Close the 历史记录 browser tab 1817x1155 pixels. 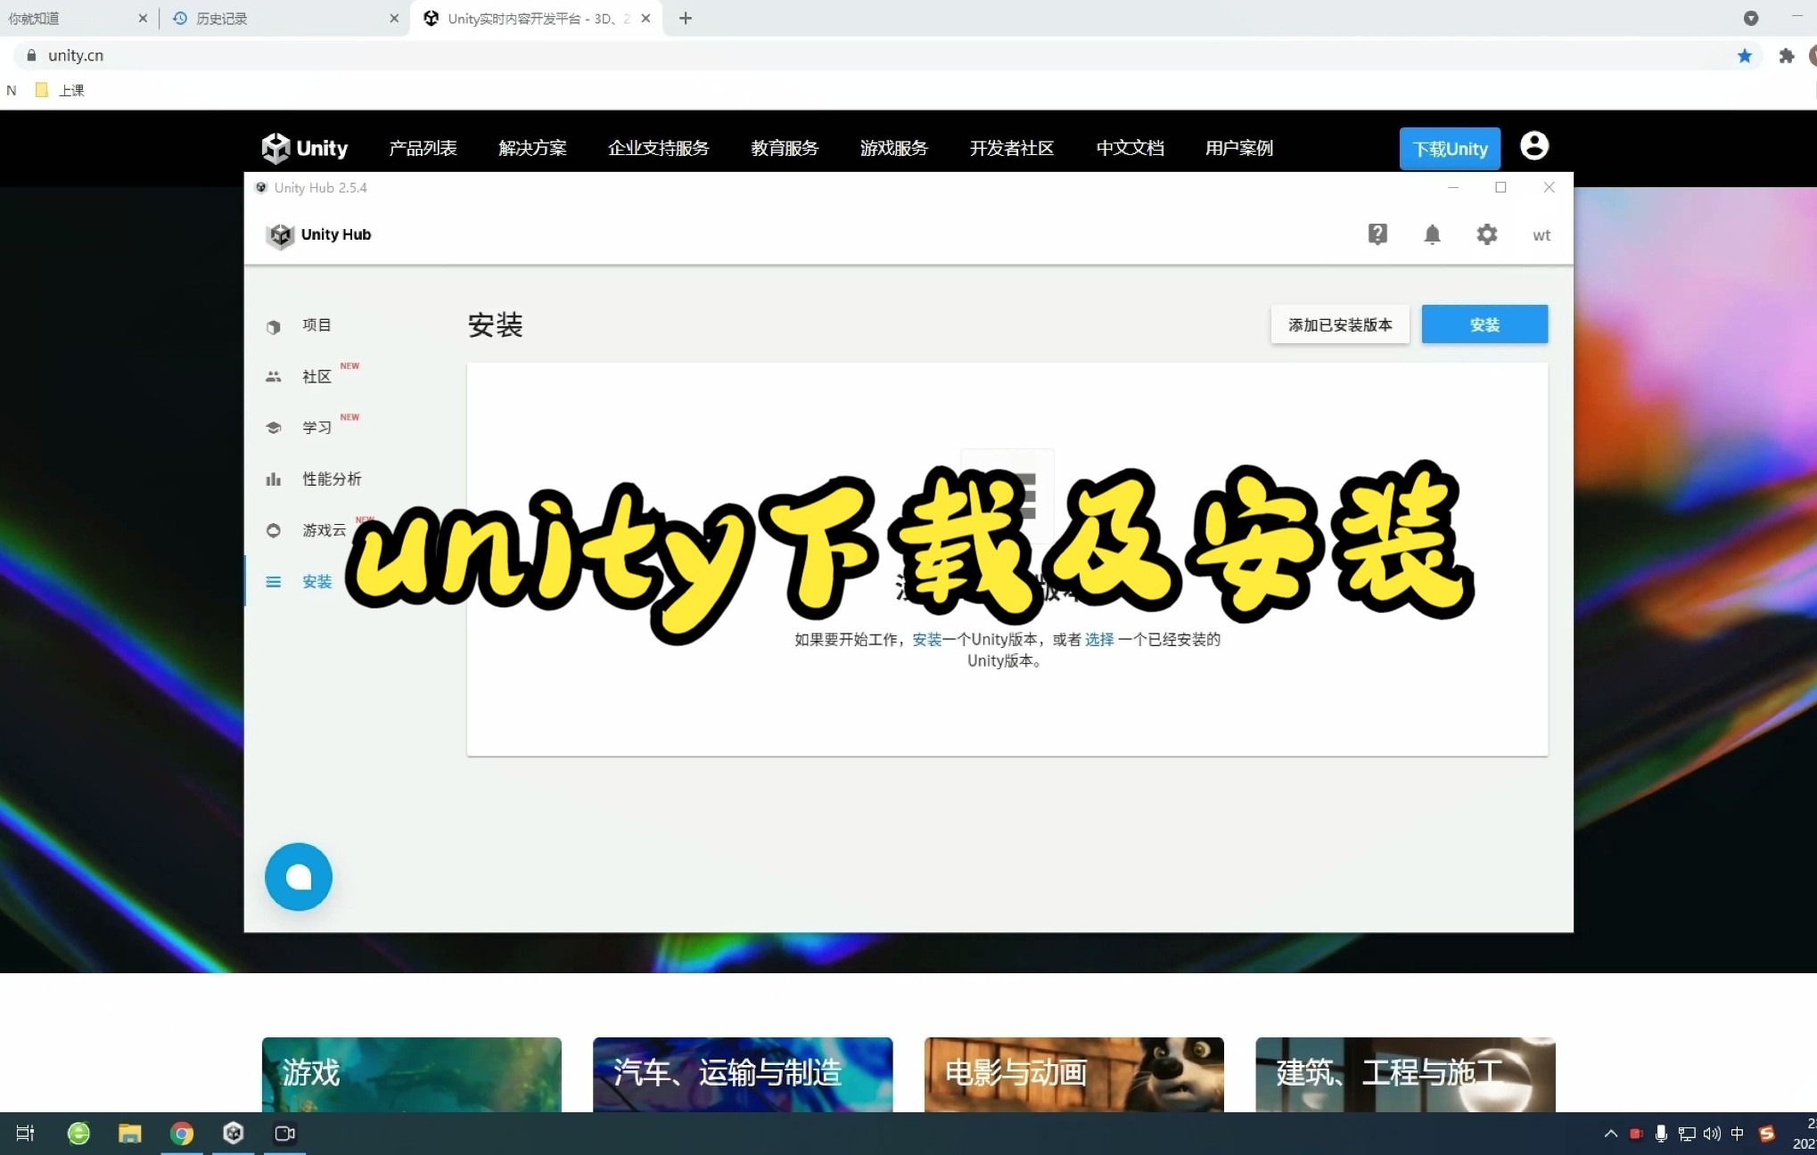(394, 18)
